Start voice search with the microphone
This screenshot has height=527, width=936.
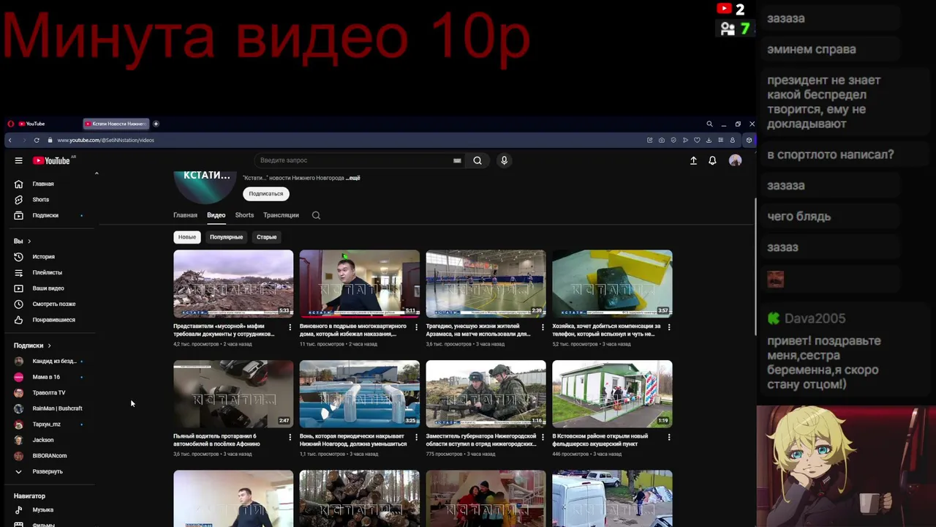504,160
